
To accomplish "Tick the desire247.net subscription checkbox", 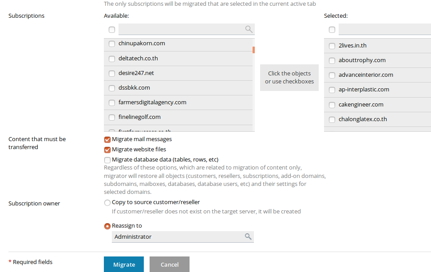I will pyautogui.click(x=112, y=73).
